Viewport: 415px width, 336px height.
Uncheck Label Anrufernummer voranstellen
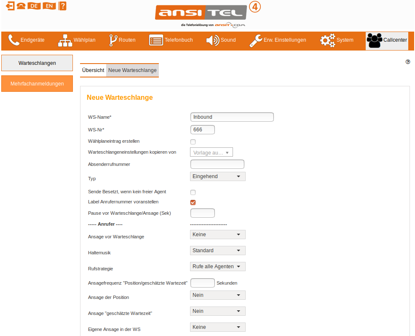pos(193,203)
